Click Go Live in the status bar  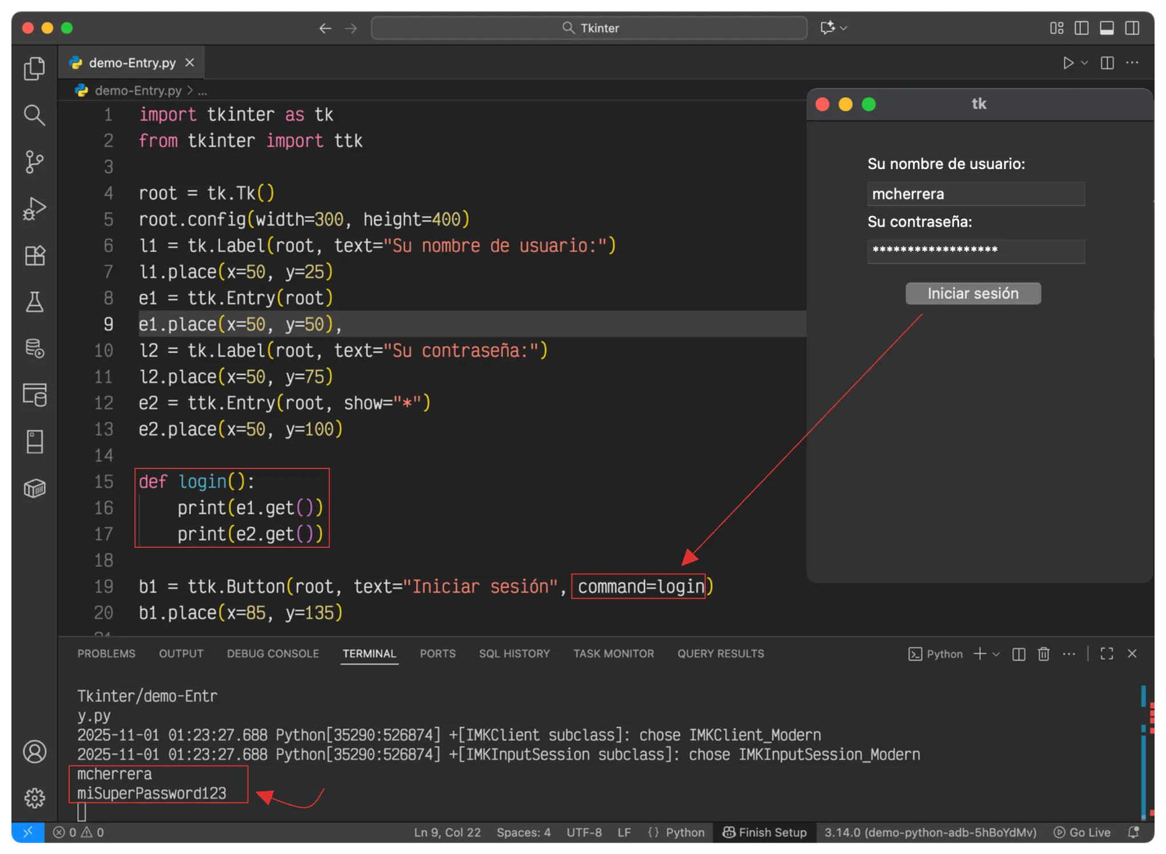coord(1083,832)
